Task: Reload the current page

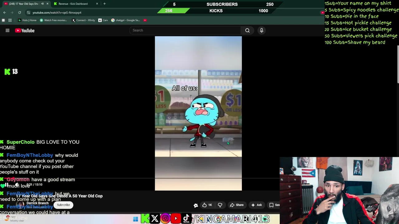Action: click(19, 12)
